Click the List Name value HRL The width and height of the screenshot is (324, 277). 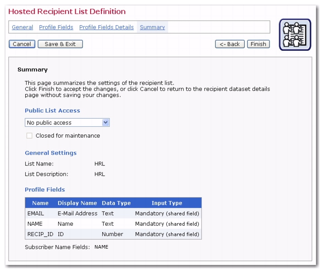coord(100,164)
